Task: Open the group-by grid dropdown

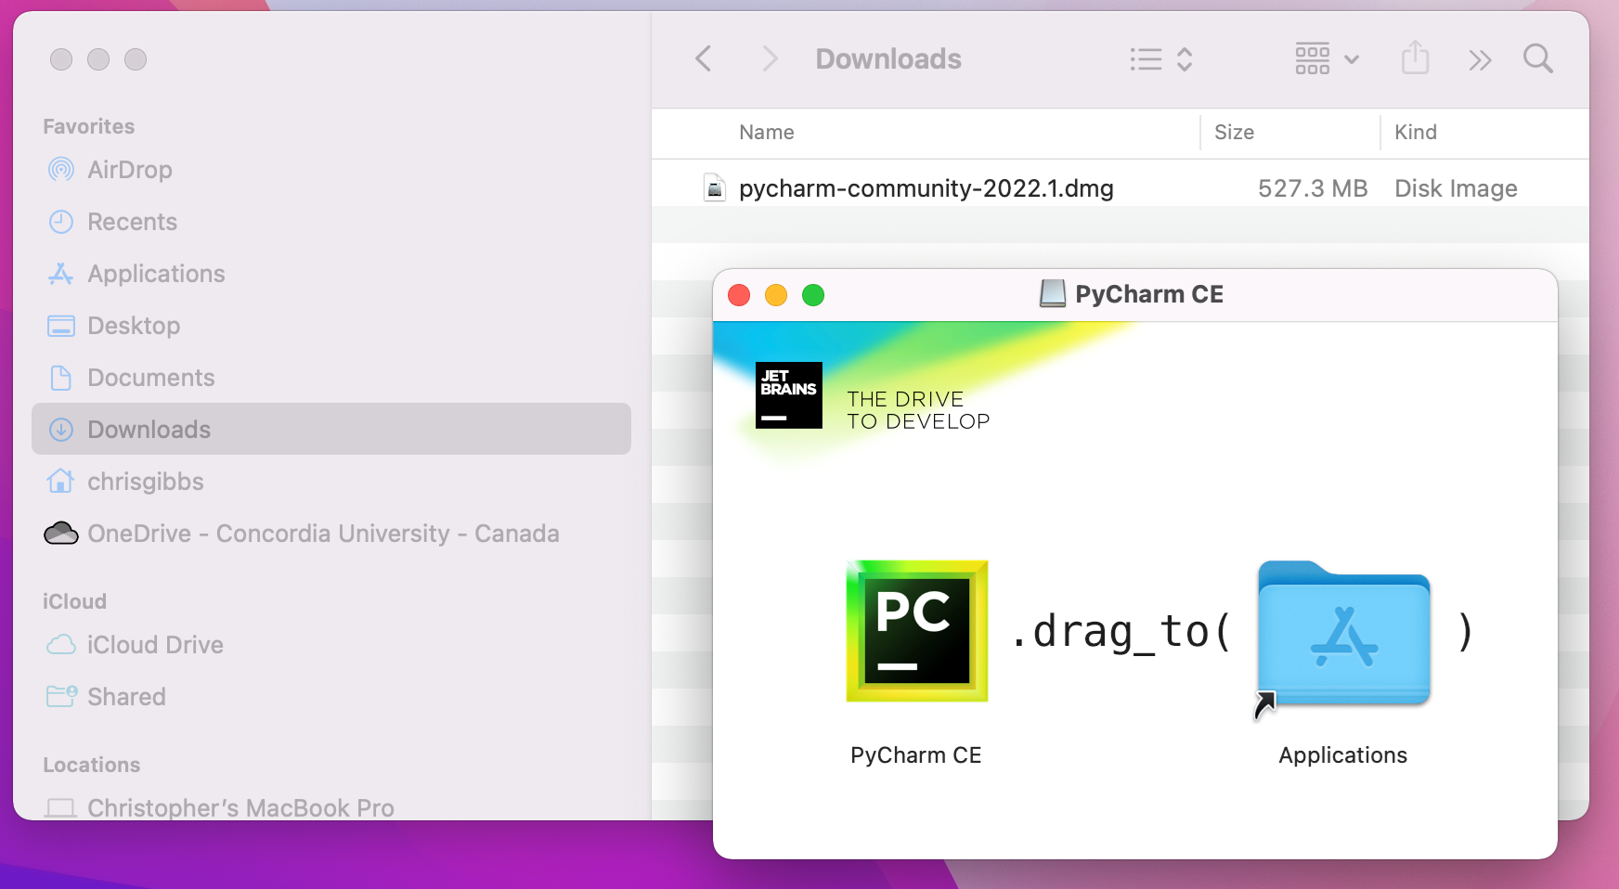Action: 1327,59
